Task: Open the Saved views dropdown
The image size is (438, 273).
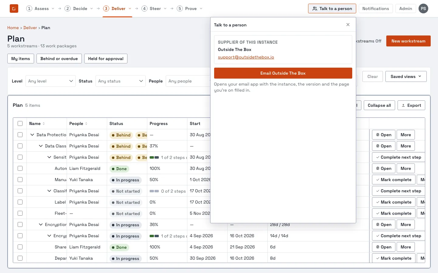Action: click(x=406, y=77)
